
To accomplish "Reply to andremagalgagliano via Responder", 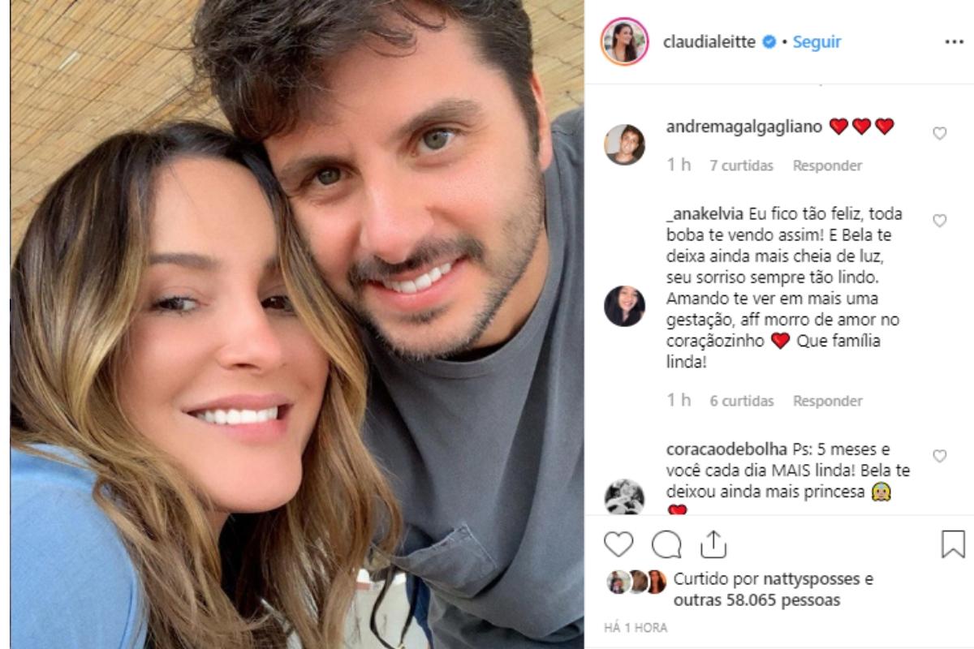I will click(828, 165).
